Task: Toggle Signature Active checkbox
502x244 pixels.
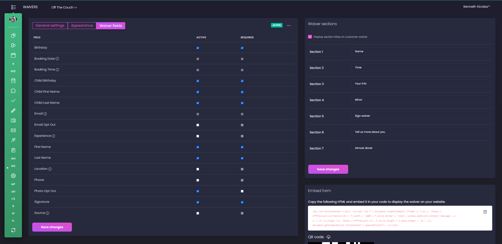Action: coord(198,202)
